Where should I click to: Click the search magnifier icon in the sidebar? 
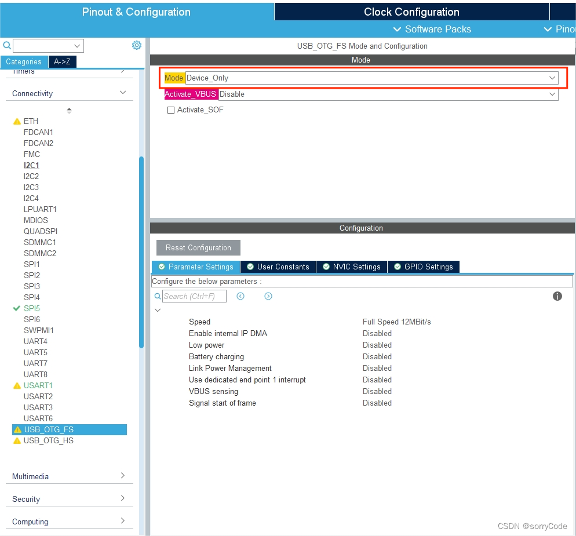[x=6, y=46]
